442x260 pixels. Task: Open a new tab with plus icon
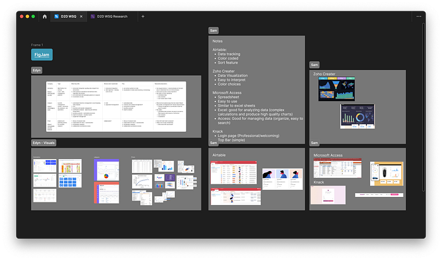[143, 16]
